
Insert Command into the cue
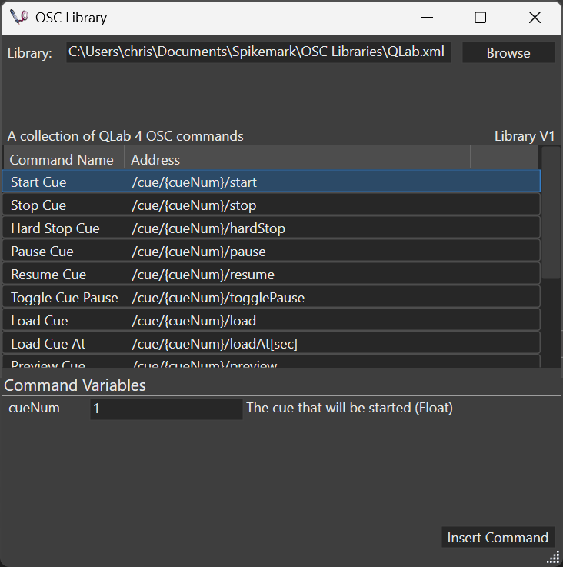[x=498, y=537]
